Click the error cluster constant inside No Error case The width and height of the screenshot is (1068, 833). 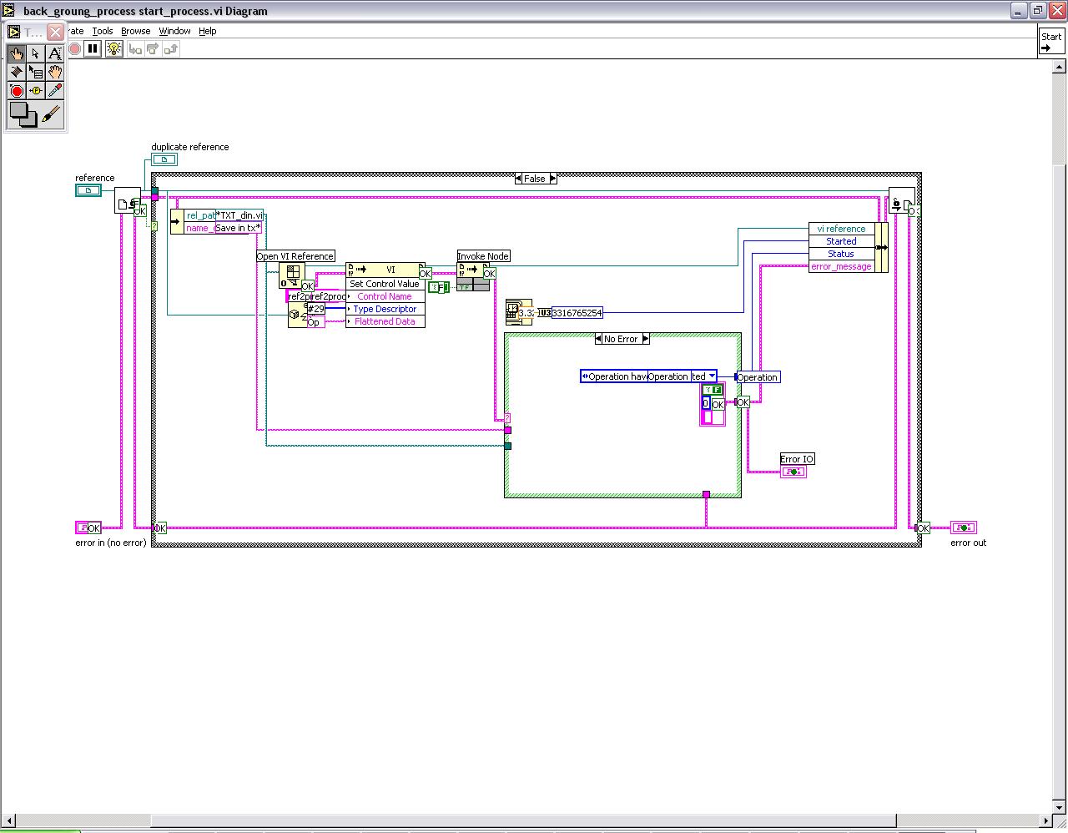pyautogui.click(x=712, y=405)
